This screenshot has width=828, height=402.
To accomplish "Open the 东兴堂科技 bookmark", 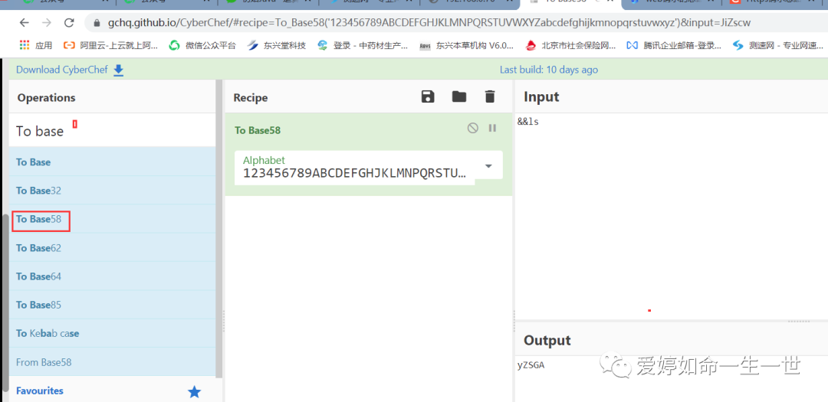I will tap(278, 45).
